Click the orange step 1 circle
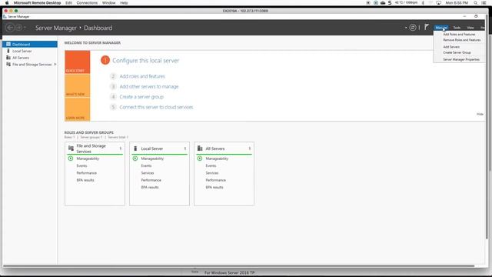The width and height of the screenshot is (492, 277). pos(105,60)
